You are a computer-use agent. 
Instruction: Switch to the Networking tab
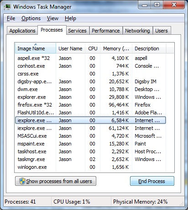tap(137, 31)
